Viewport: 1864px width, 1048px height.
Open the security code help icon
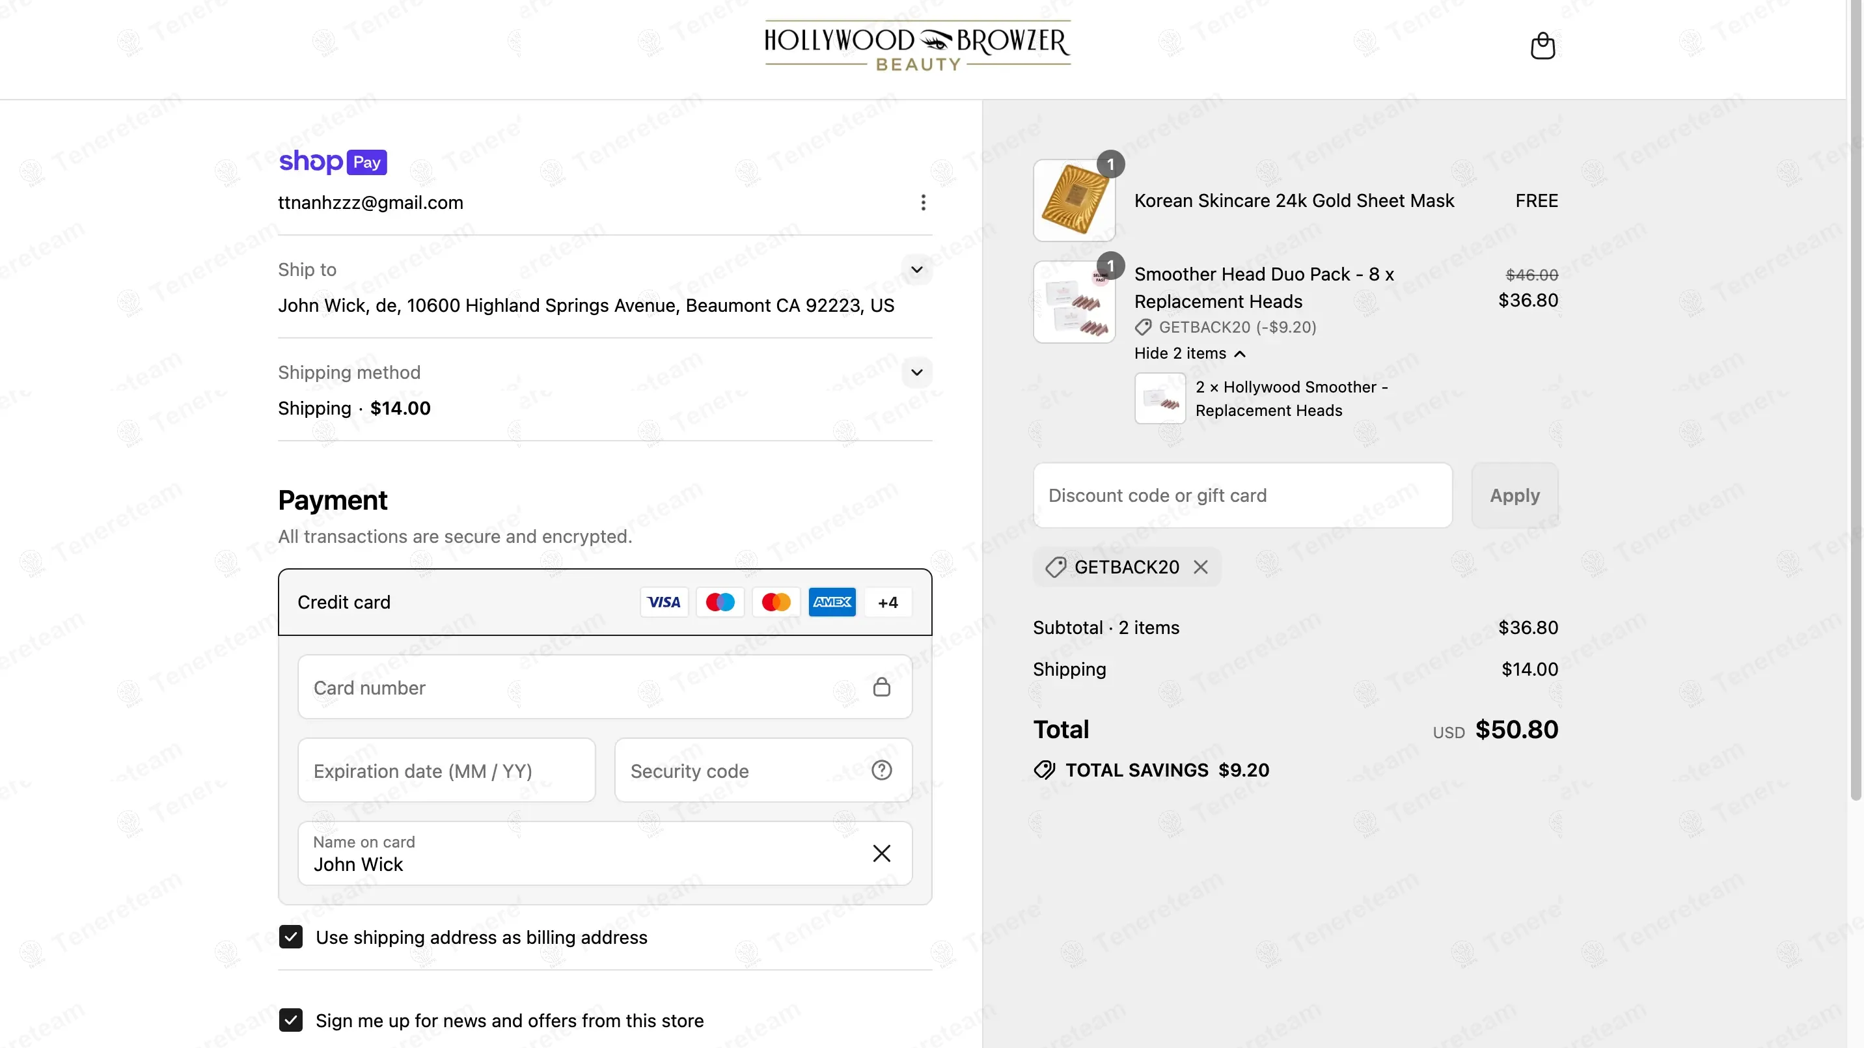(881, 770)
